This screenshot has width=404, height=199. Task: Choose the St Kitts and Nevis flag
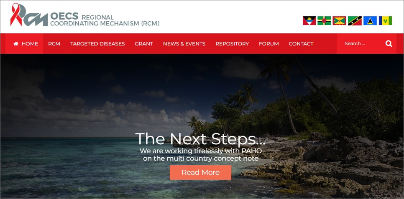(x=355, y=20)
